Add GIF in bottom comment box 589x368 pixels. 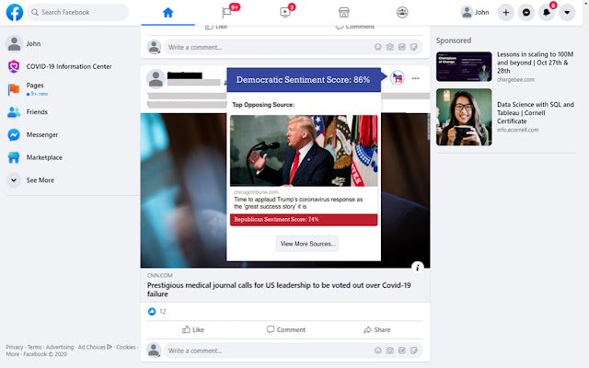click(x=402, y=351)
